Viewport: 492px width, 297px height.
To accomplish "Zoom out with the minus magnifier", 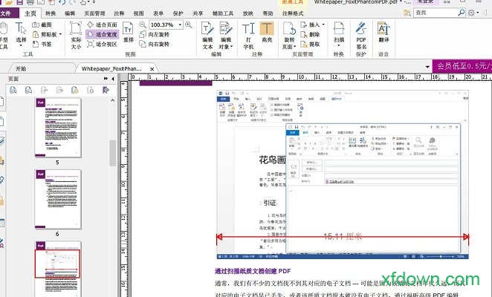I will click(143, 25).
